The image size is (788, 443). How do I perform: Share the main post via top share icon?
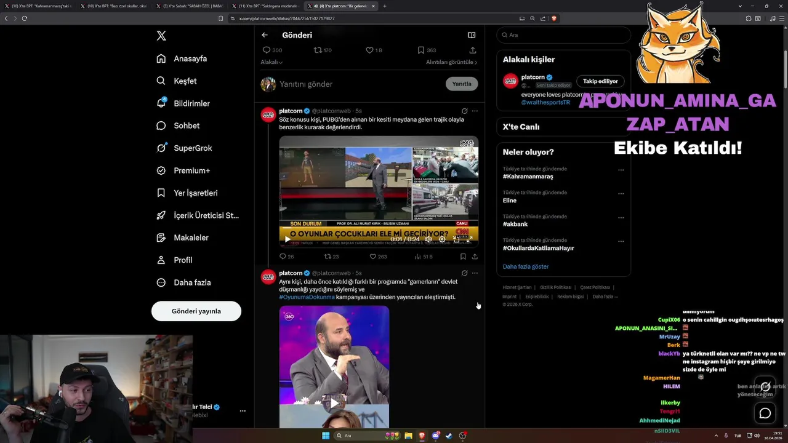473,50
